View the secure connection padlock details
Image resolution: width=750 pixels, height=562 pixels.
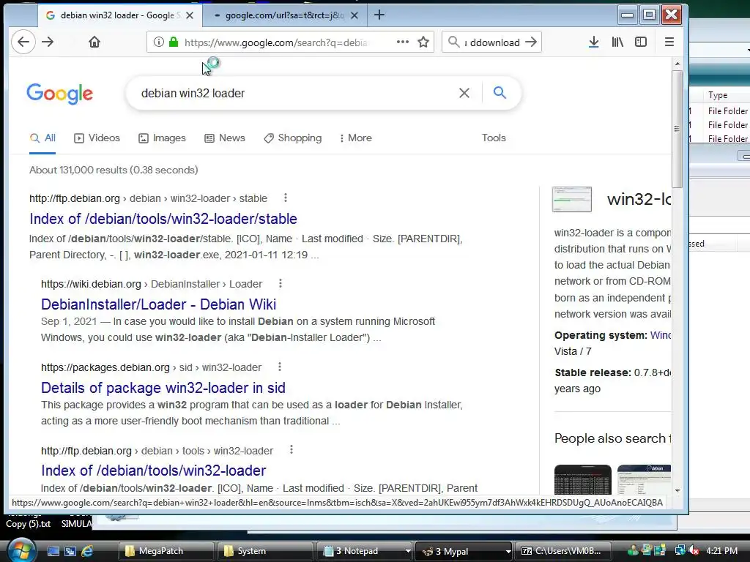pyautogui.click(x=174, y=42)
